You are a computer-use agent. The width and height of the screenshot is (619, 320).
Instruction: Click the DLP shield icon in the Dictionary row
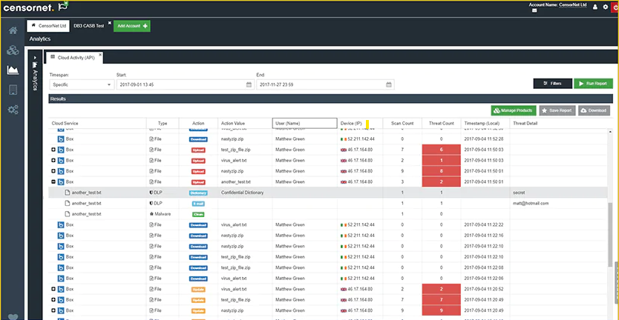pos(151,193)
